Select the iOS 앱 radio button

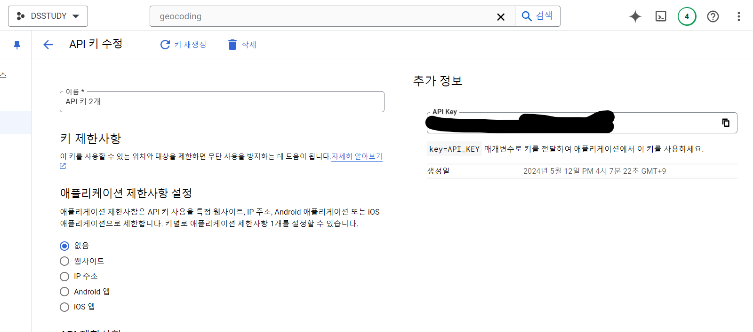pos(64,307)
